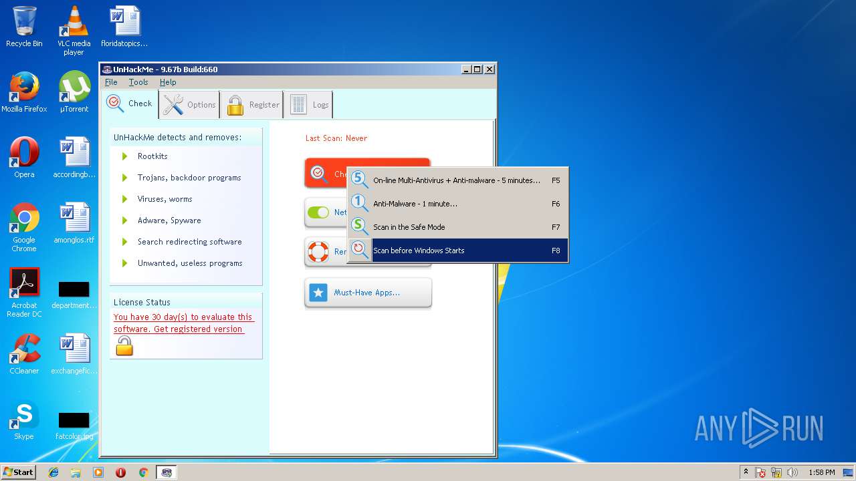Open the Register tab

(x=253, y=104)
